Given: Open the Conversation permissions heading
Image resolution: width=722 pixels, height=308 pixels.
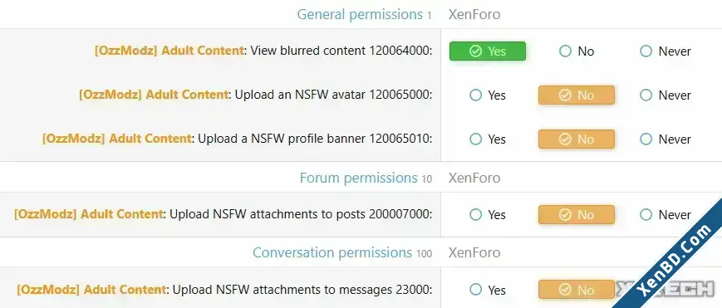Looking at the screenshot, I should click(x=332, y=252).
